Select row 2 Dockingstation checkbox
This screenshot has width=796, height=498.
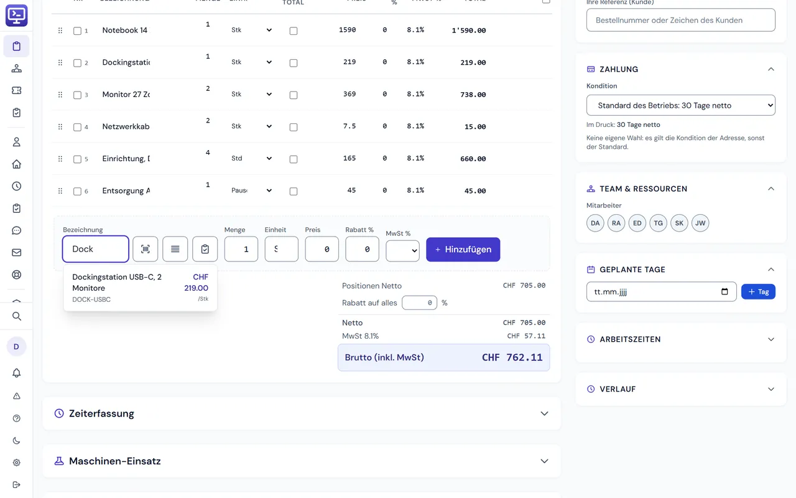tap(77, 63)
